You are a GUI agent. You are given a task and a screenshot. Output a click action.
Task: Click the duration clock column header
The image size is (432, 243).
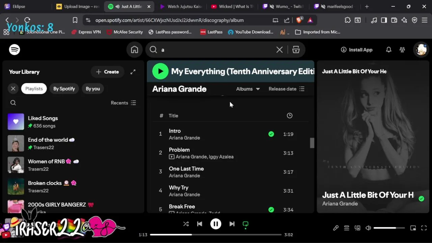(x=290, y=115)
